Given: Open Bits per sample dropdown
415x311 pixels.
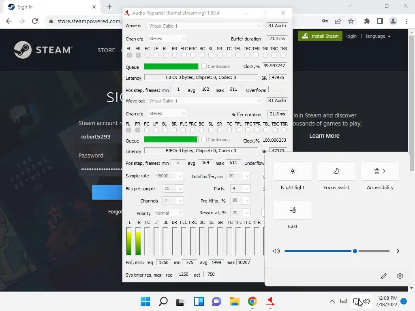Looking at the screenshot, I should point(173,189).
